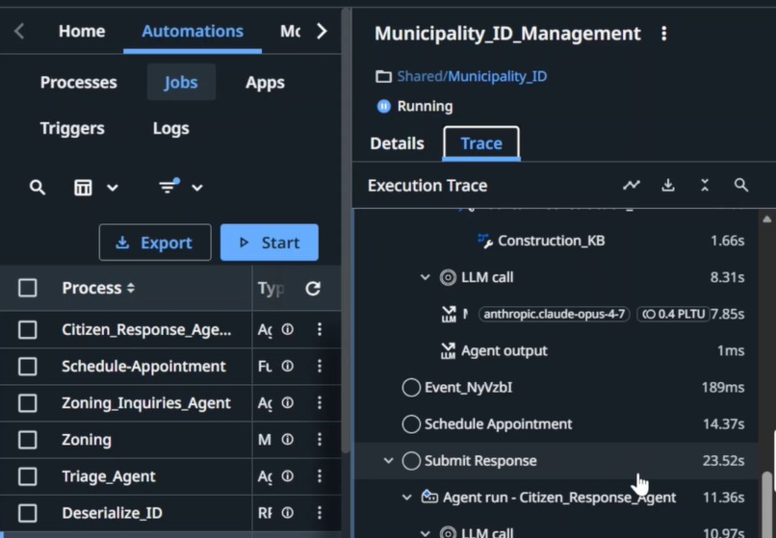Check the Schedule-Appointment row checkbox

(27, 367)
